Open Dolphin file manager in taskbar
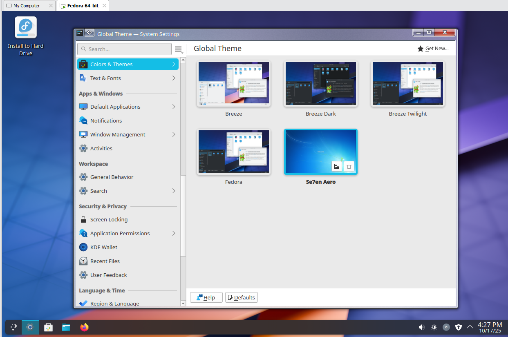 click(x=66, y=327)
